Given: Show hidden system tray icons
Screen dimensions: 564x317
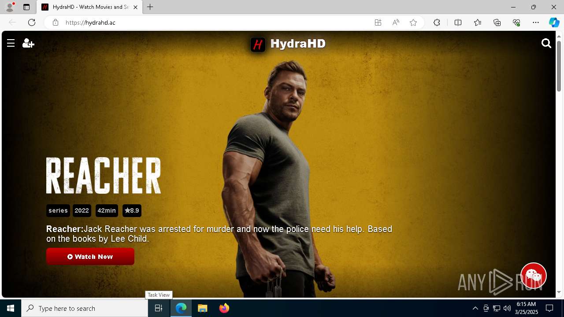Looking at the screenshot, I should pos(475,308).
